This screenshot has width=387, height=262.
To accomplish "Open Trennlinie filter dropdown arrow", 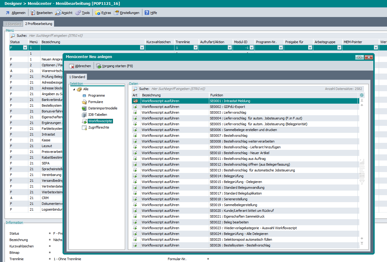I will [x=195, y=48].
